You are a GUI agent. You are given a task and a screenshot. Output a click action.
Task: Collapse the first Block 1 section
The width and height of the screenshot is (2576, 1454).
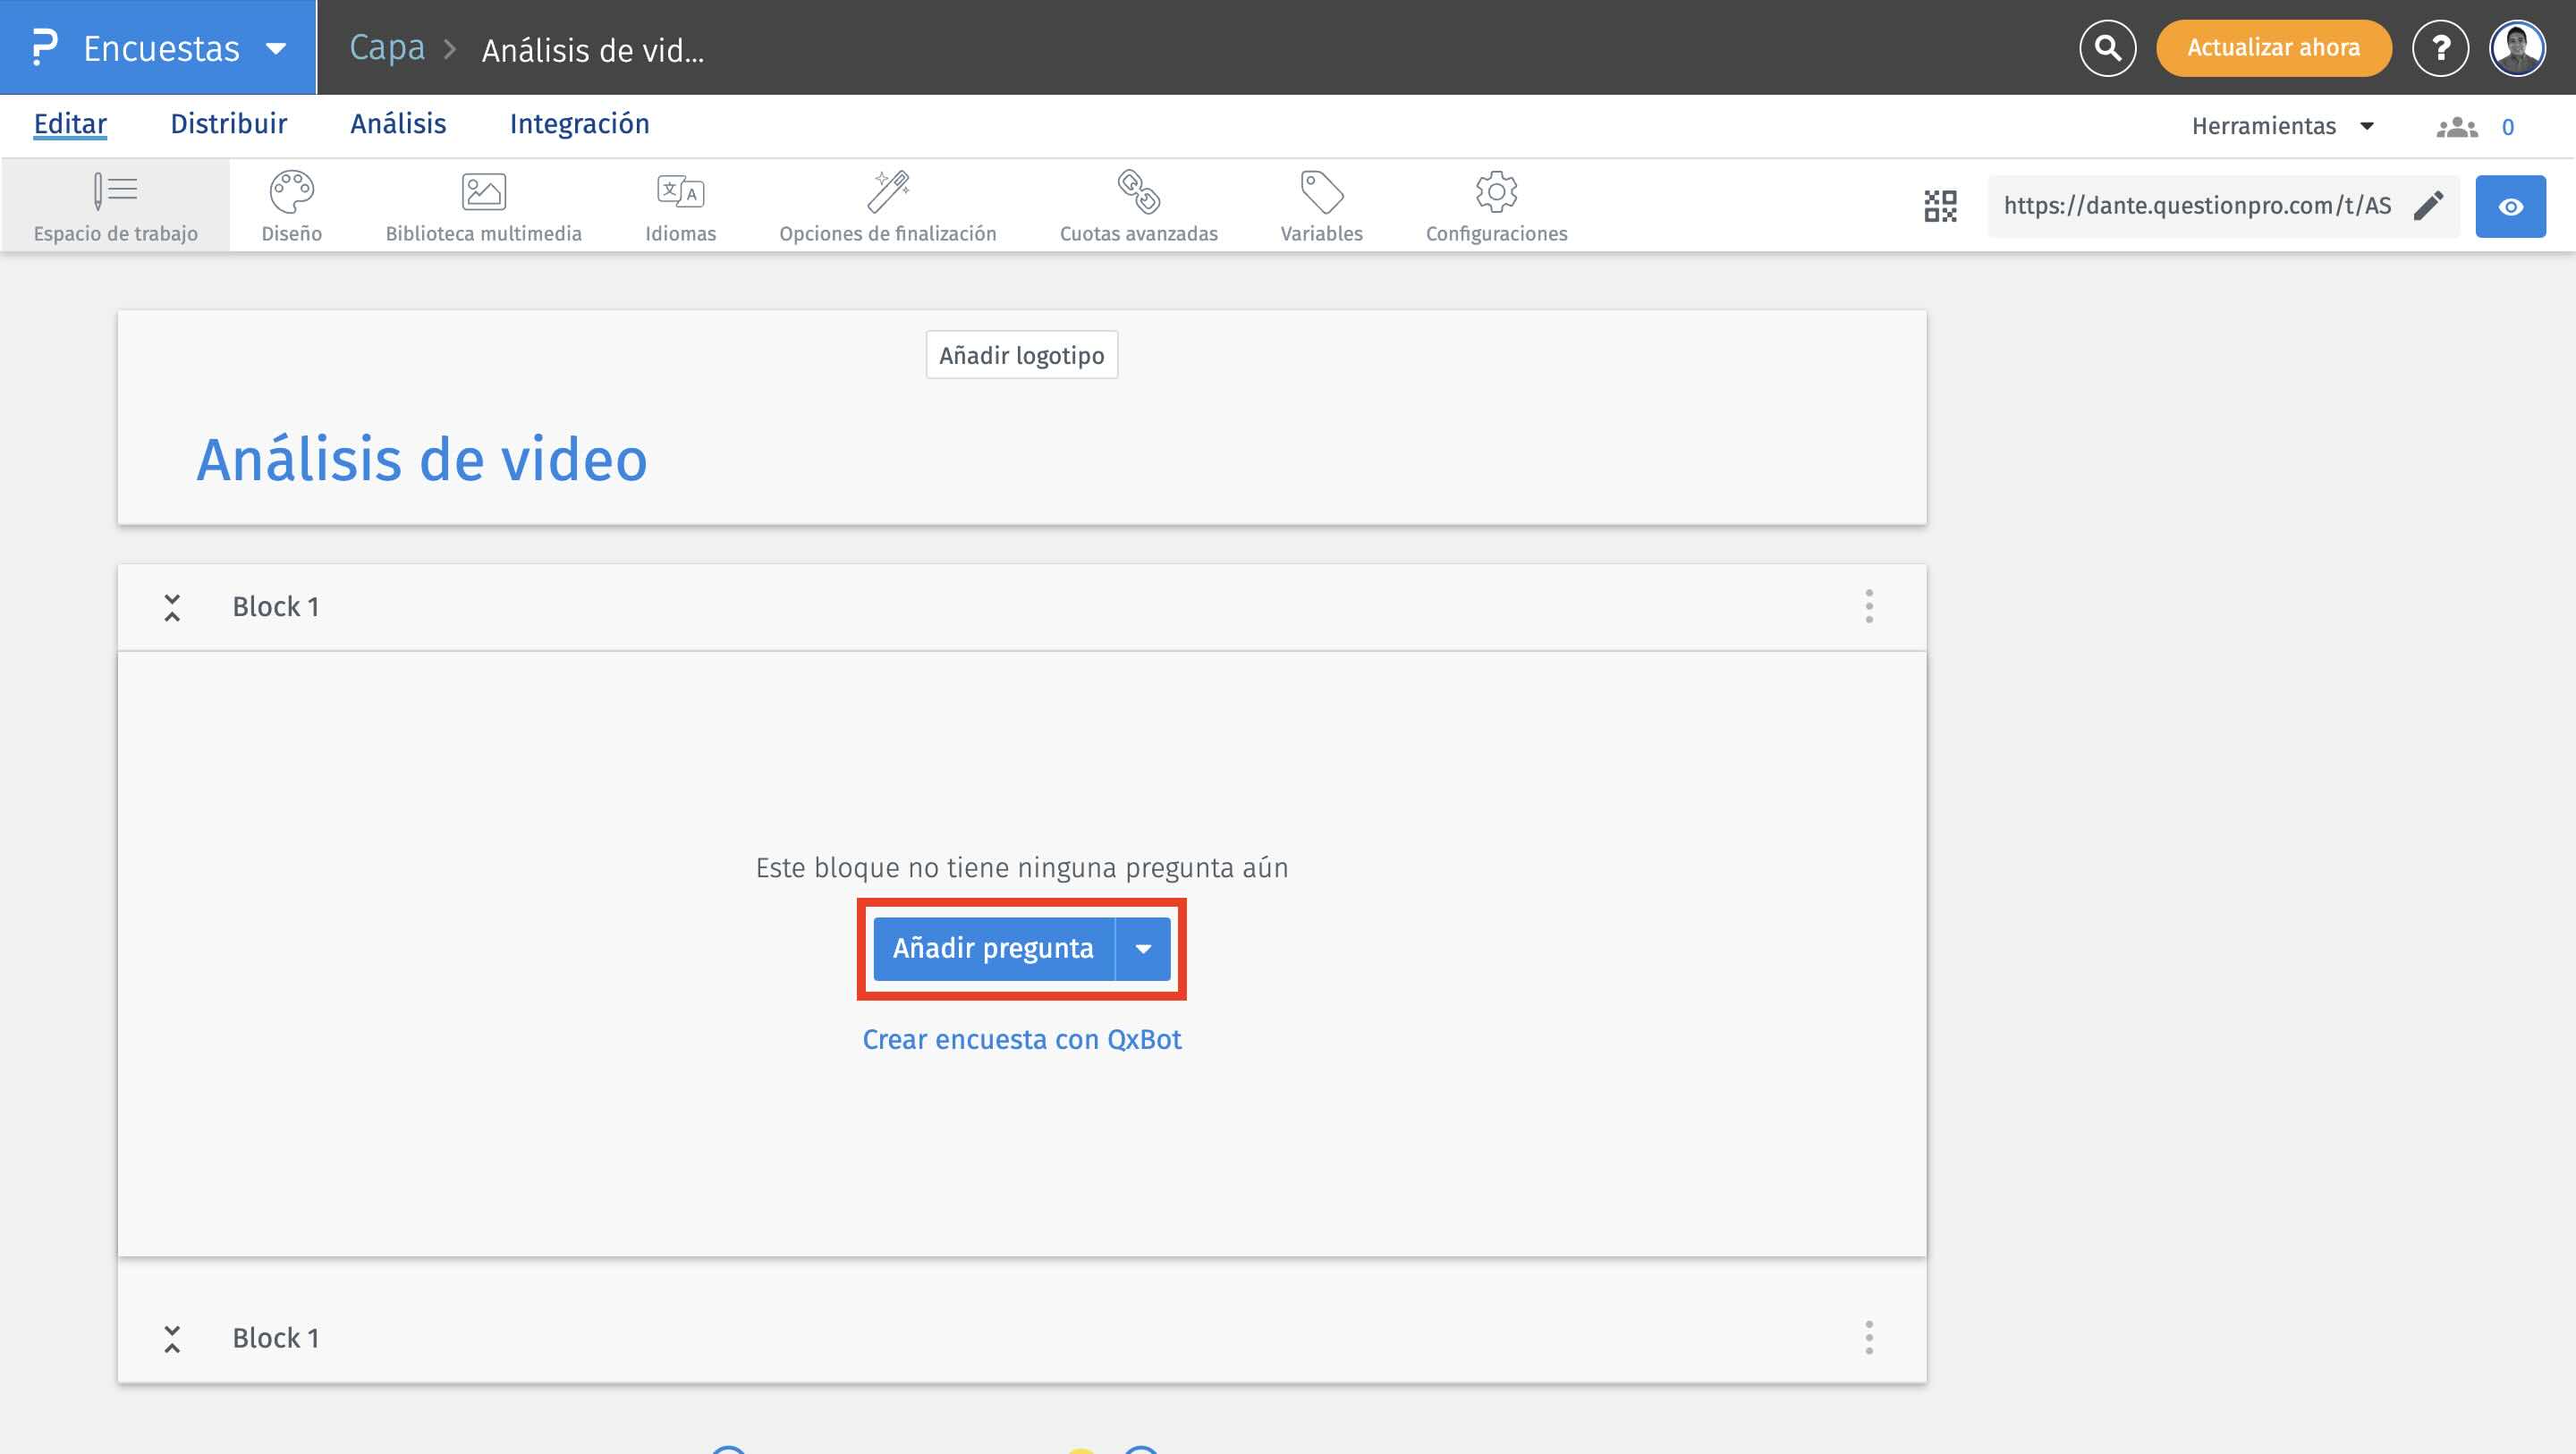pos(172,607)
